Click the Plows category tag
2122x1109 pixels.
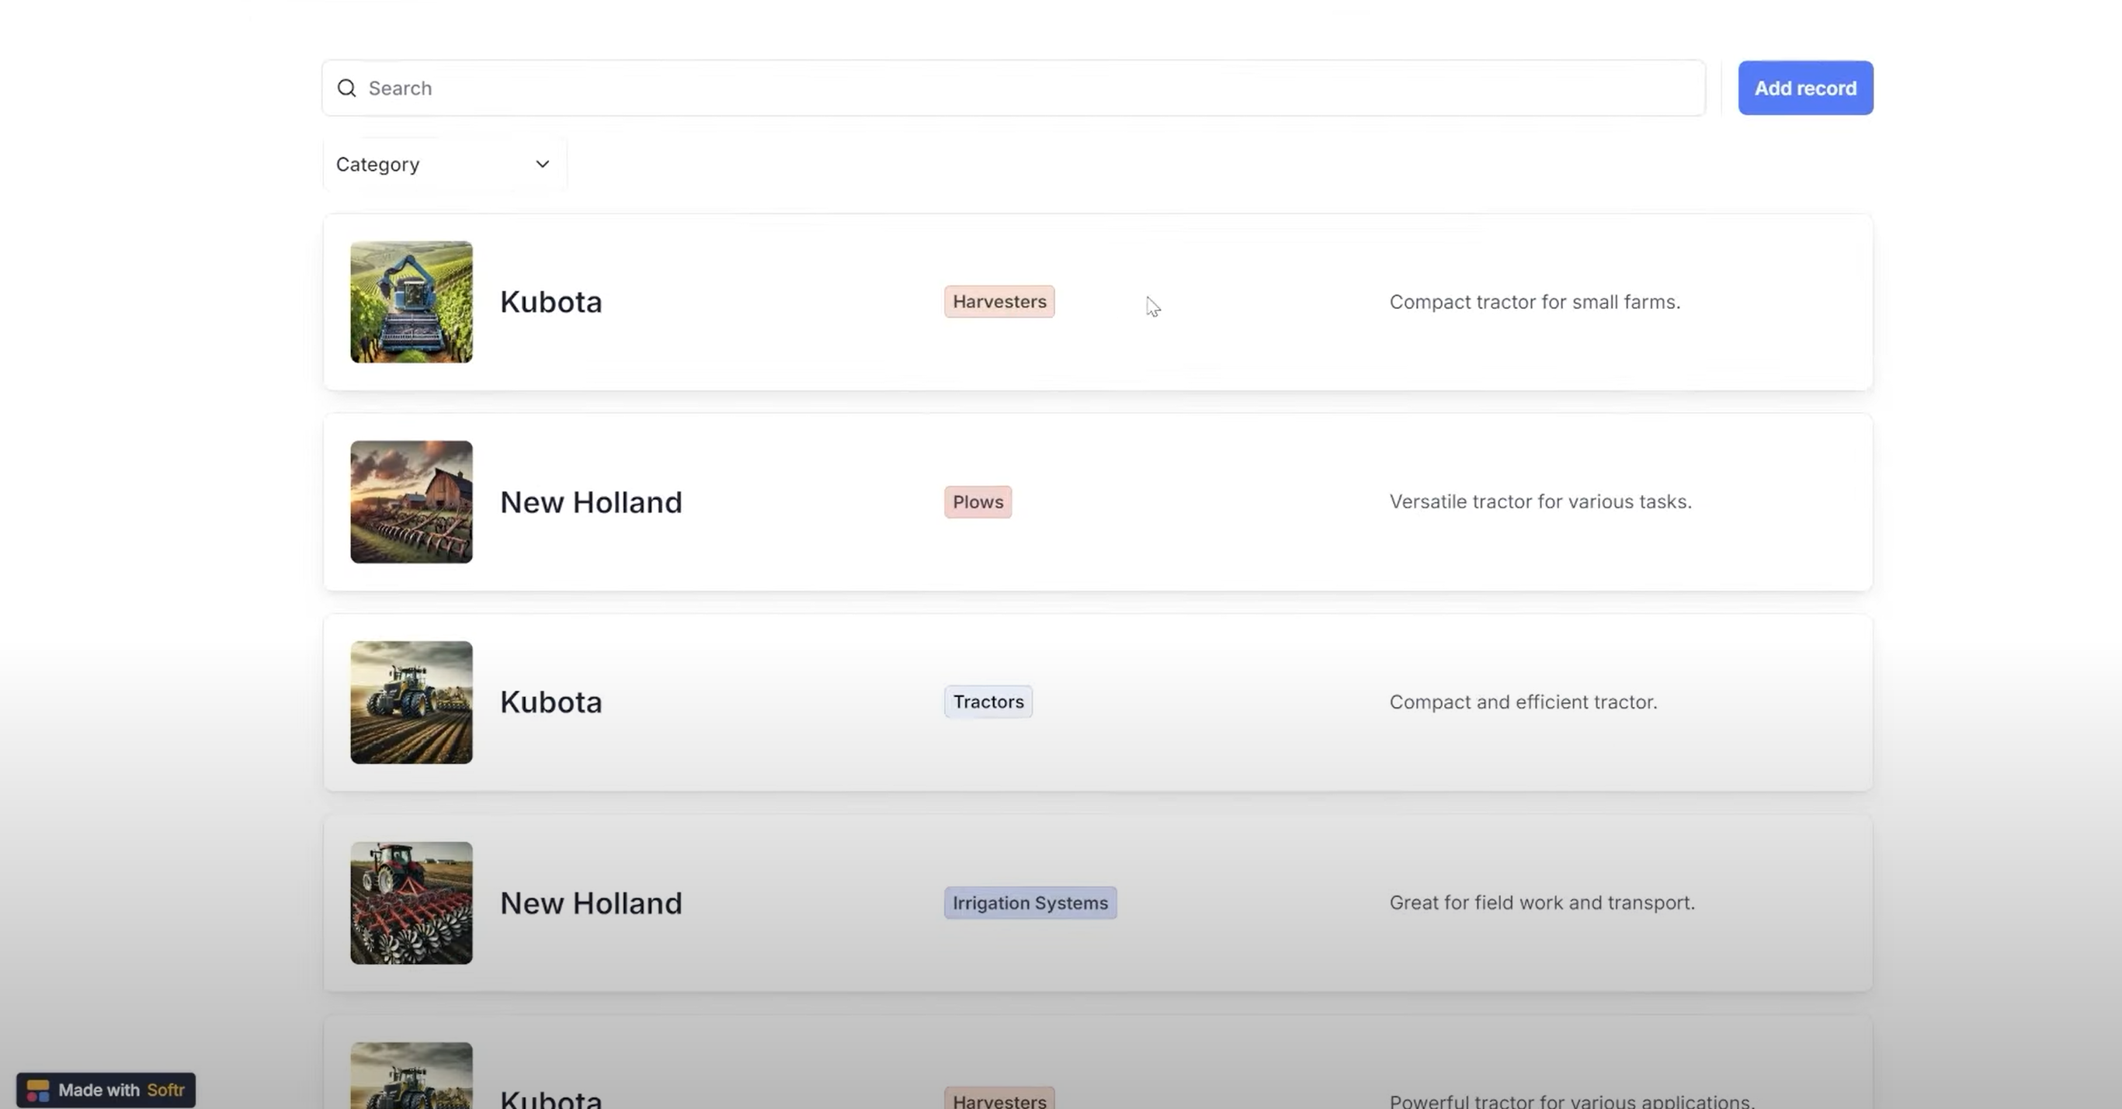[x=978, y=502]
